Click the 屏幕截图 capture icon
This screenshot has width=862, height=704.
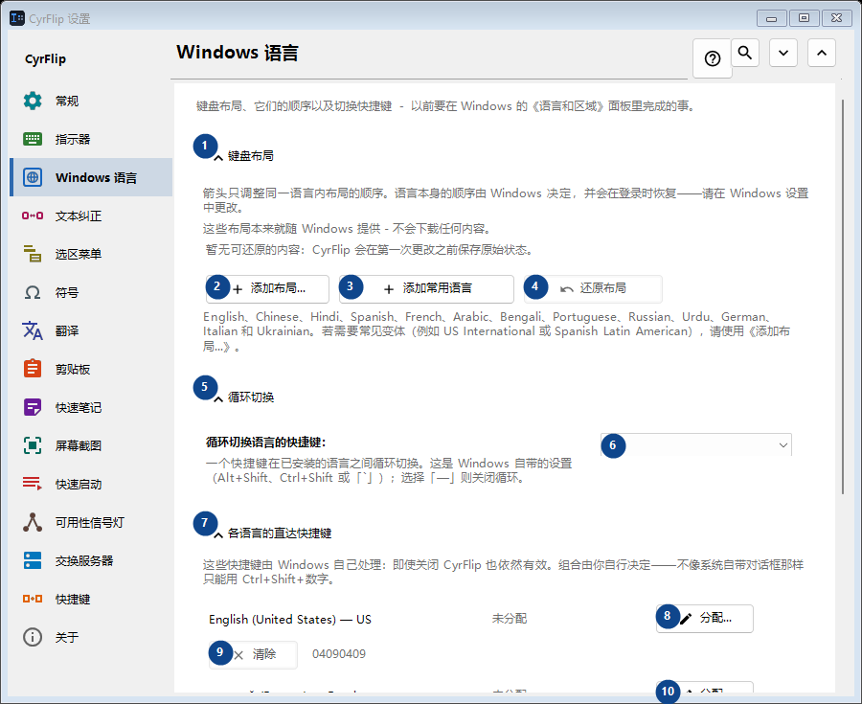point(33,445)
